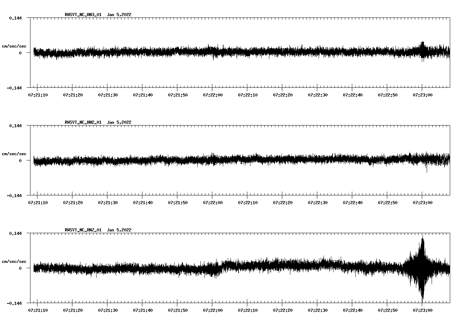Select the 07:23:00 time label beneath HNZ chart

point(423,310)
